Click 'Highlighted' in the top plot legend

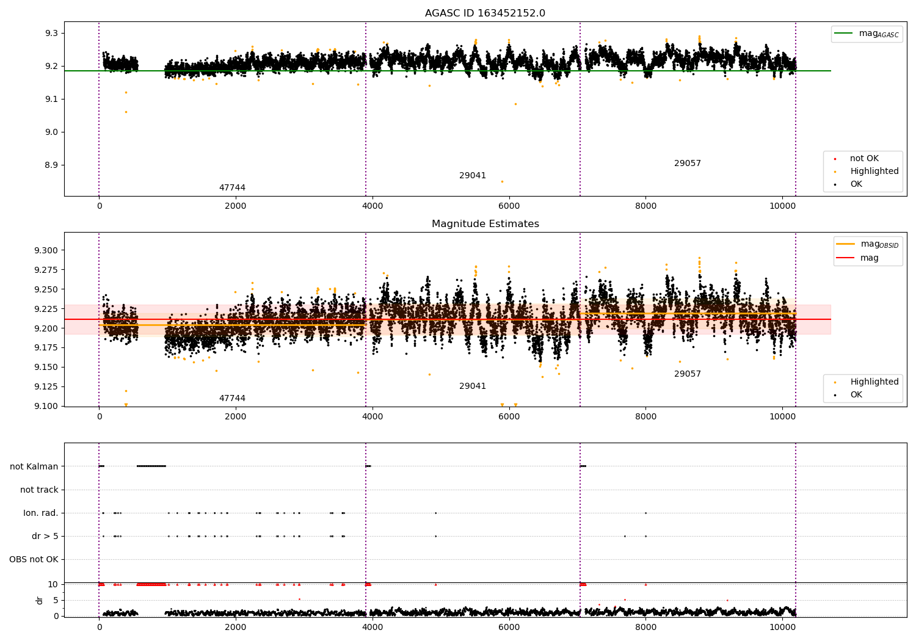(874, 172)
